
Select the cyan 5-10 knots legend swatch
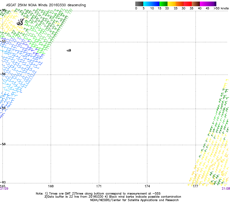147,4
